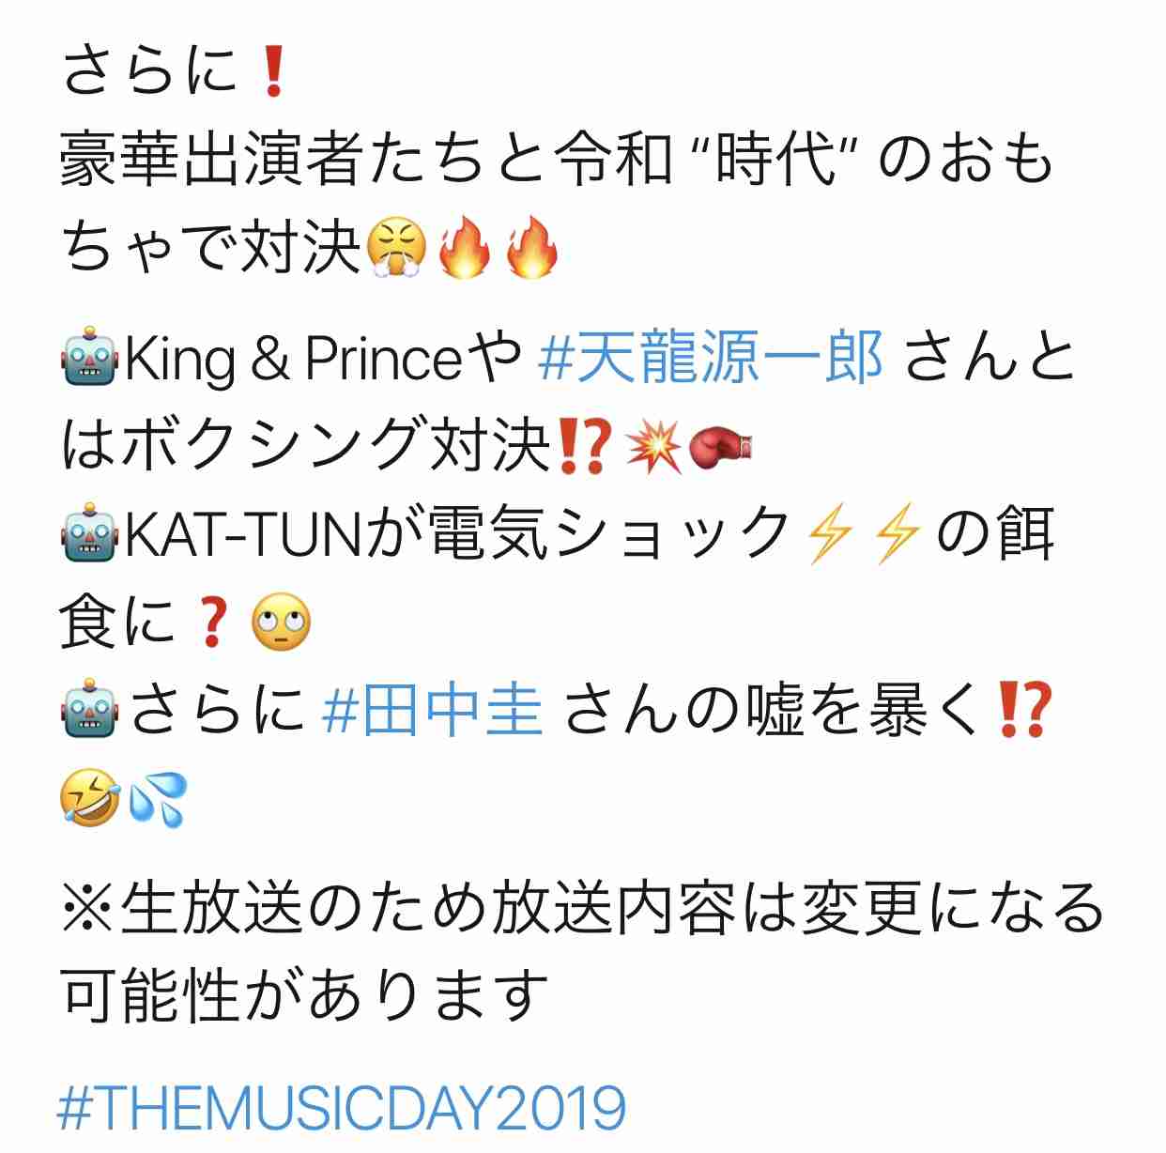Click the collision explosion emoji
The image size is (1166, 1153).
(653, 446)
